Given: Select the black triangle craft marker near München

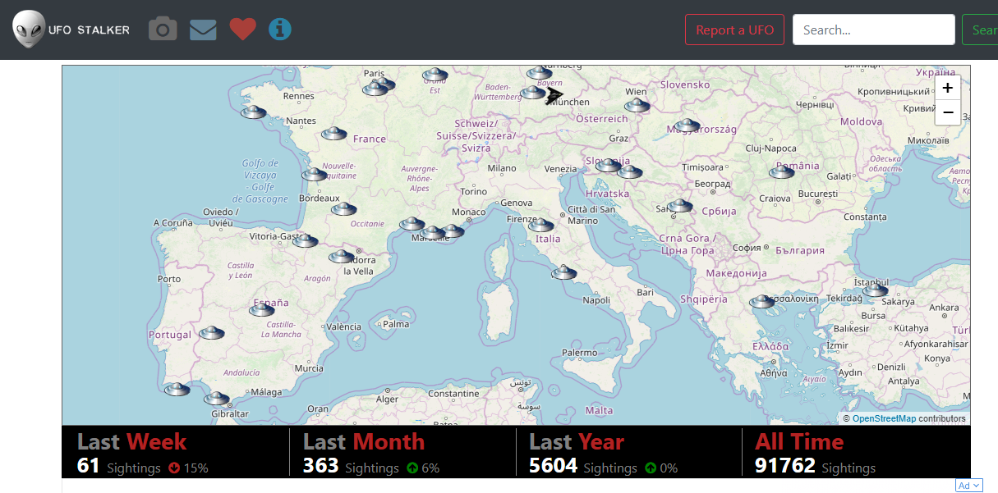Looking at the screenshot, I should click(555, 95).
